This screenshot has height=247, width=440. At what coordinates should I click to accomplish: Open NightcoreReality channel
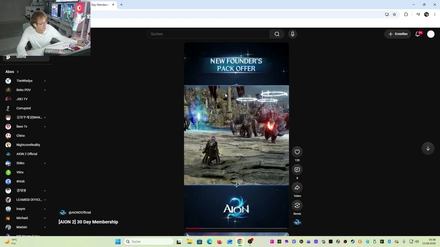pyautogui.click(x=26, y=145)
